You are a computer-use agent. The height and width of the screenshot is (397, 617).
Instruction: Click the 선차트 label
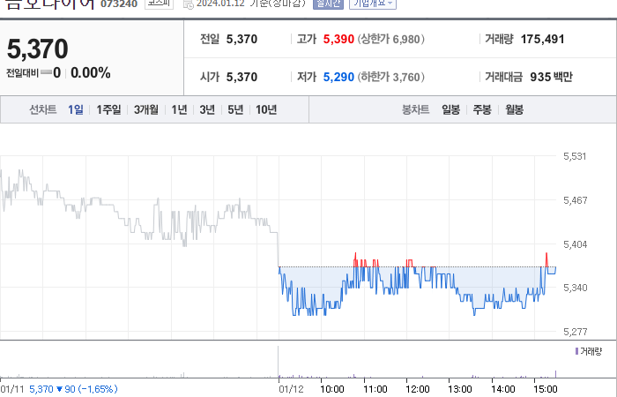click(x=43, y=109)
